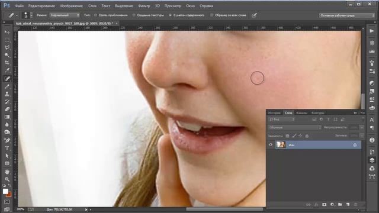Select the Spot Healing Brush tool
The width and height of the screenshot is (379, 213).
(7, 79)
